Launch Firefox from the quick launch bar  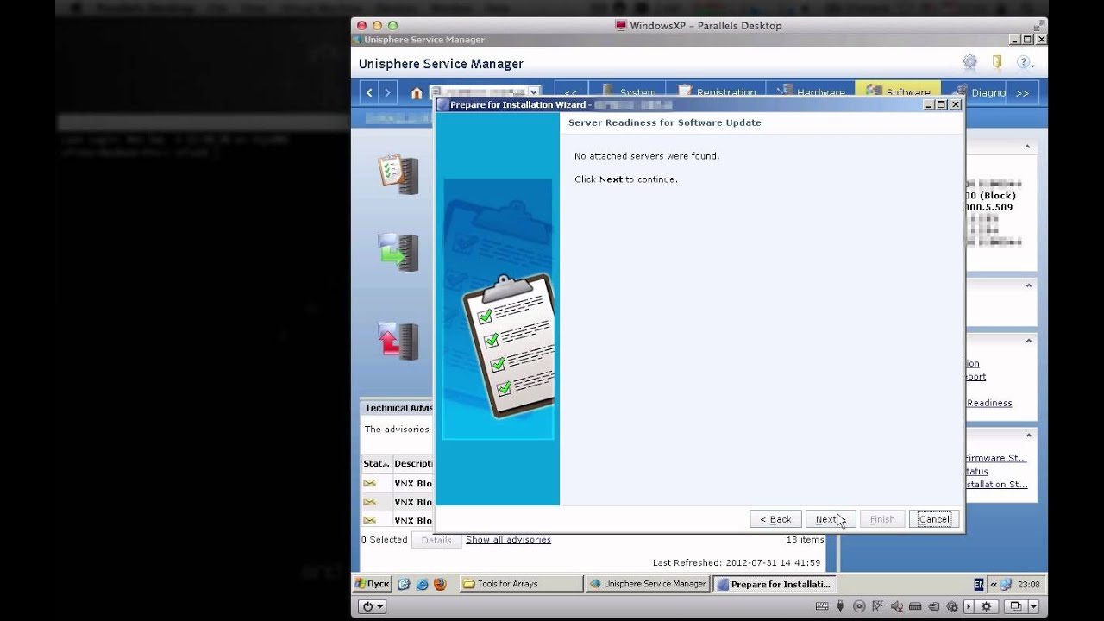click(x=440, y=584)
